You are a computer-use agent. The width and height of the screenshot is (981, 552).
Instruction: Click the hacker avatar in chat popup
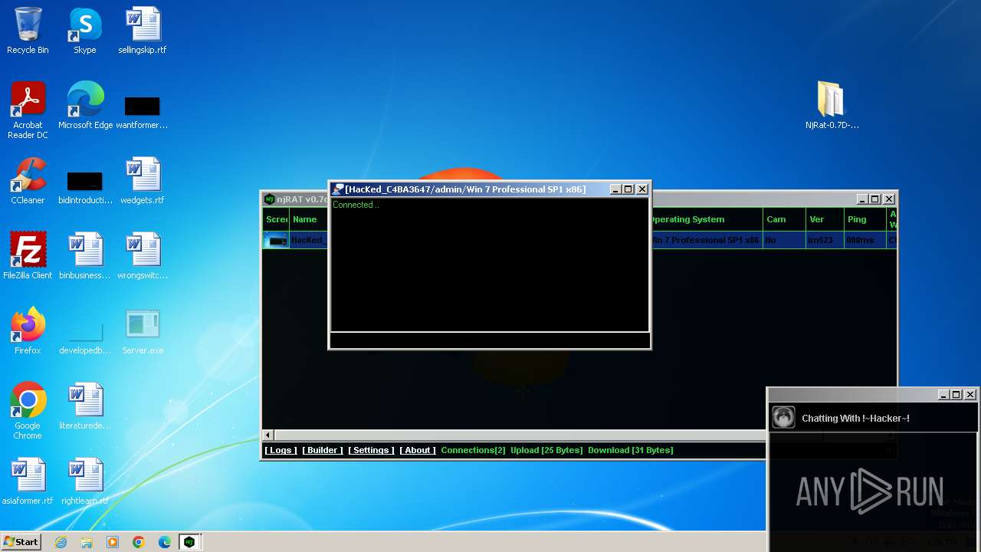click(x=783, y=417)
